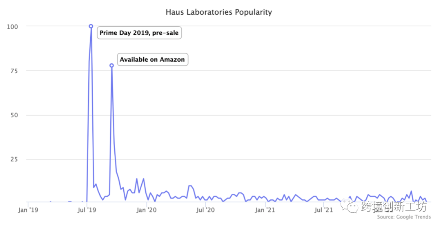Click the 'Haus Laboratories Popularity' chart title
This screenshot has width=441, height=226.
click(x=219, y=12)
